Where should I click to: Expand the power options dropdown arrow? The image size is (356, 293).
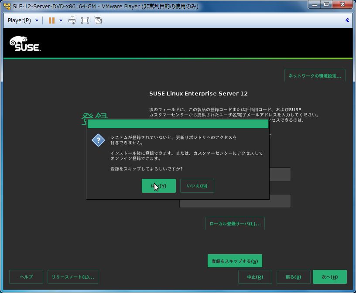[x=61, y=20]
